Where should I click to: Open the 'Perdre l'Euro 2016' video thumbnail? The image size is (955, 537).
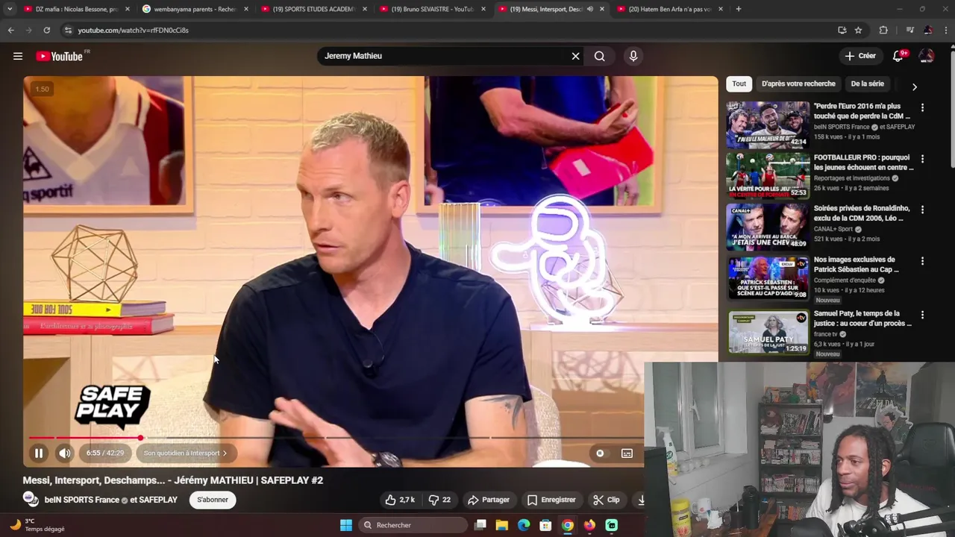click(768, 125)
